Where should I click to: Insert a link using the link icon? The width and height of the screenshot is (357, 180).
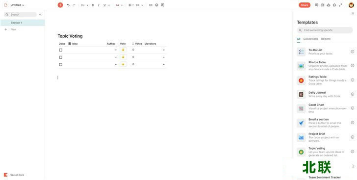pos(151,5)
